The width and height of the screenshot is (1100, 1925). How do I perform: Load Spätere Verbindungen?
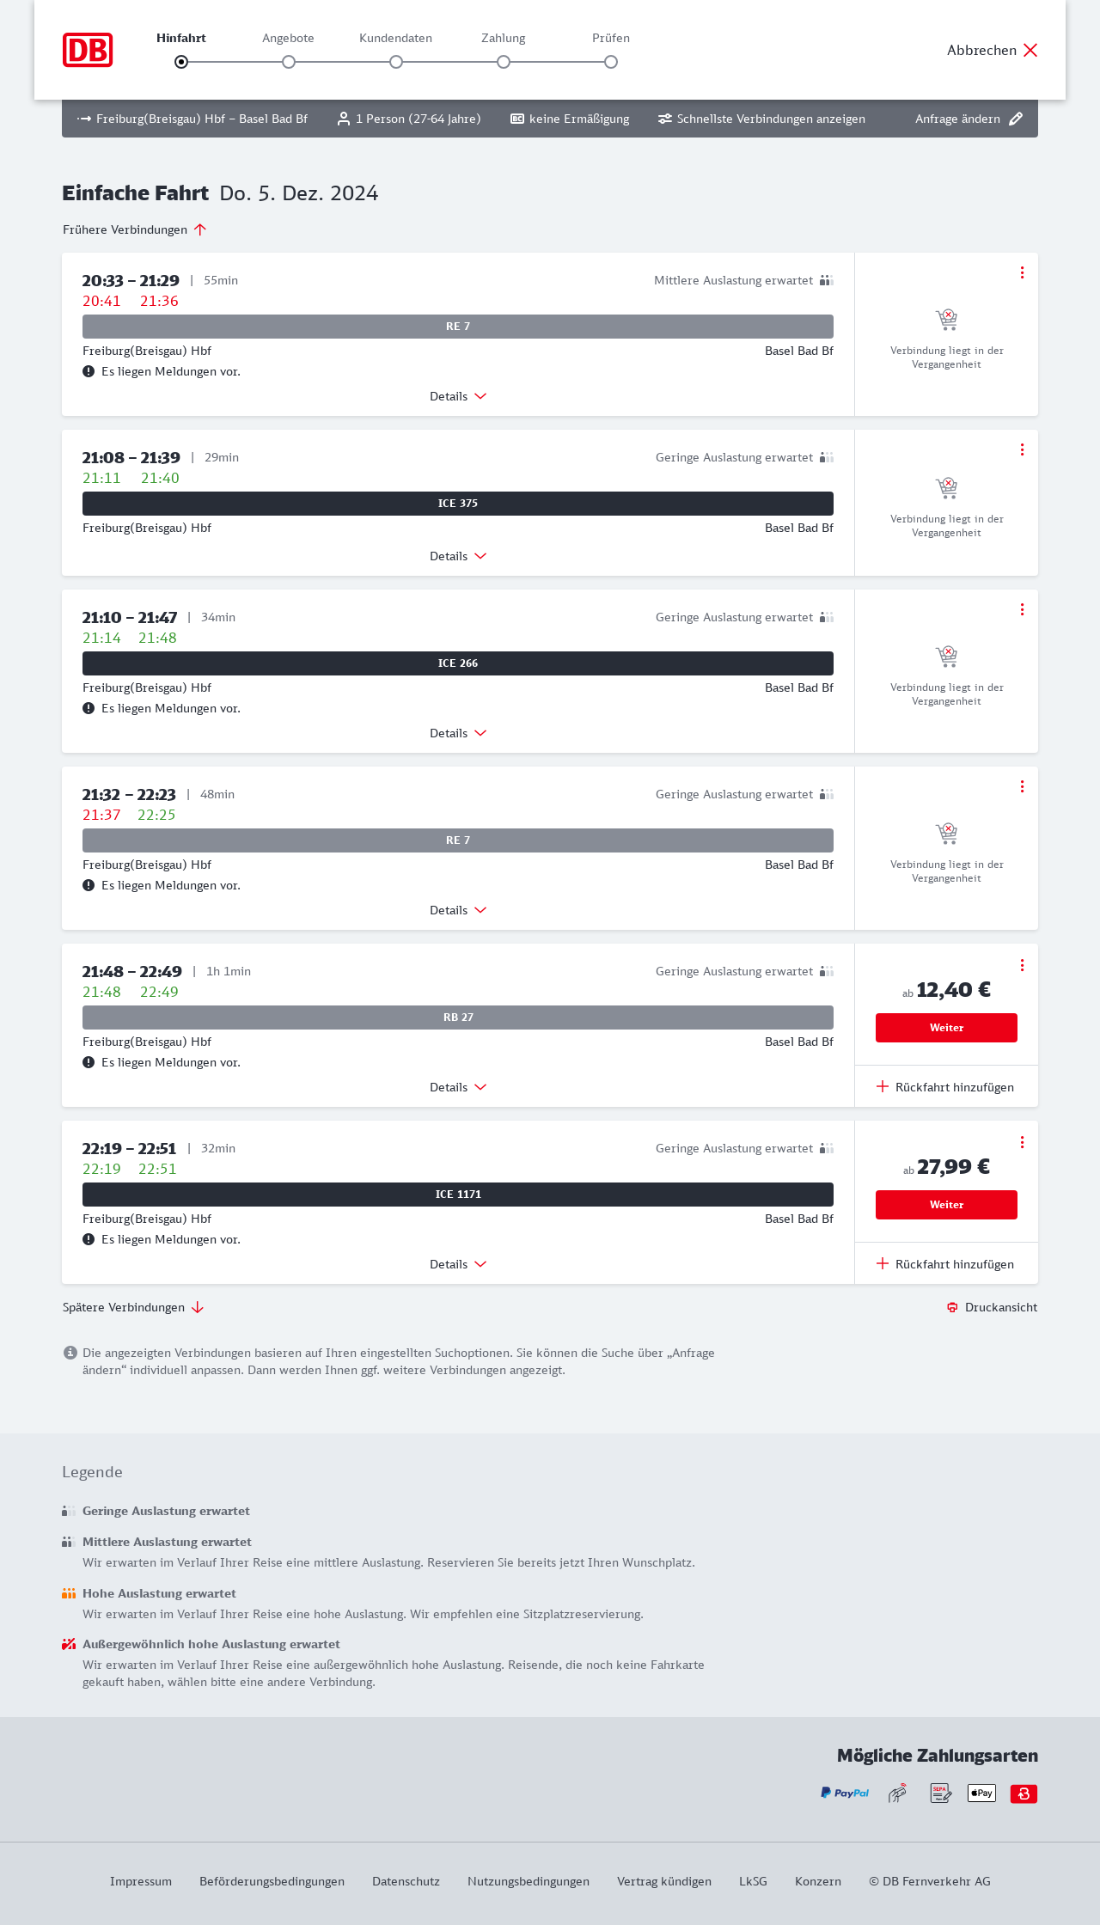click(x=133, y=1307)
